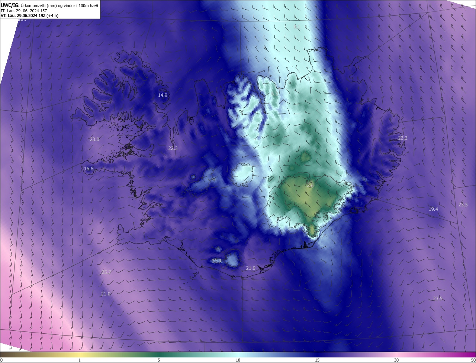Click the colorbar tick label 1
The width and height of the screenshot is (476, 363).
[80, 360]
